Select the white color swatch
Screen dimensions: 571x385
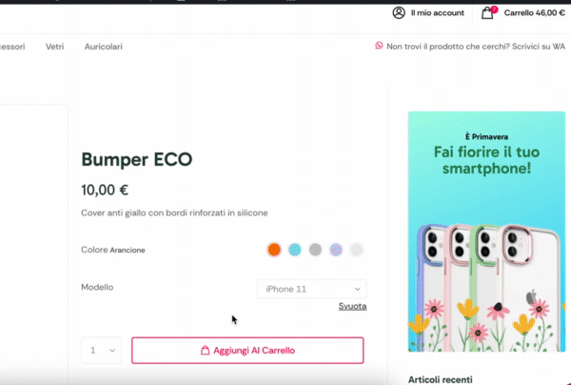tap(356, 250)
